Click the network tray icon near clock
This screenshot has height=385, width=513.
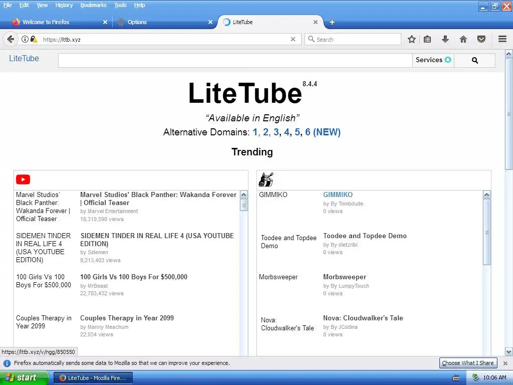pyautogui.click(x=475, y=377)
